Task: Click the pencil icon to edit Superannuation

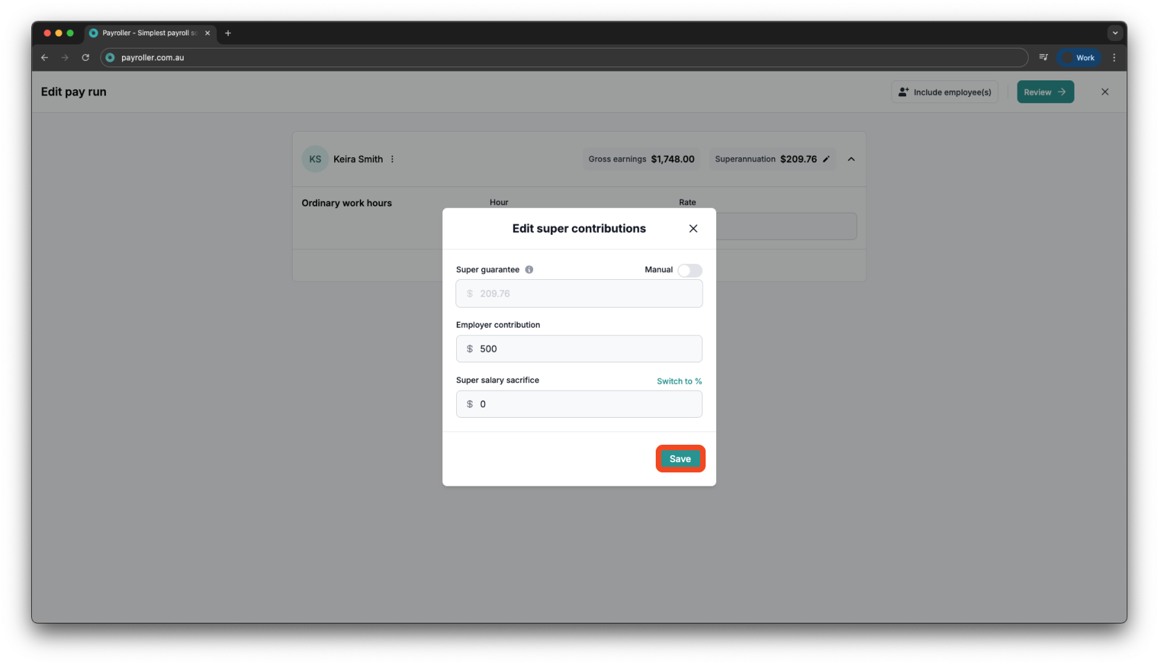Action: [x=826, y=159]
